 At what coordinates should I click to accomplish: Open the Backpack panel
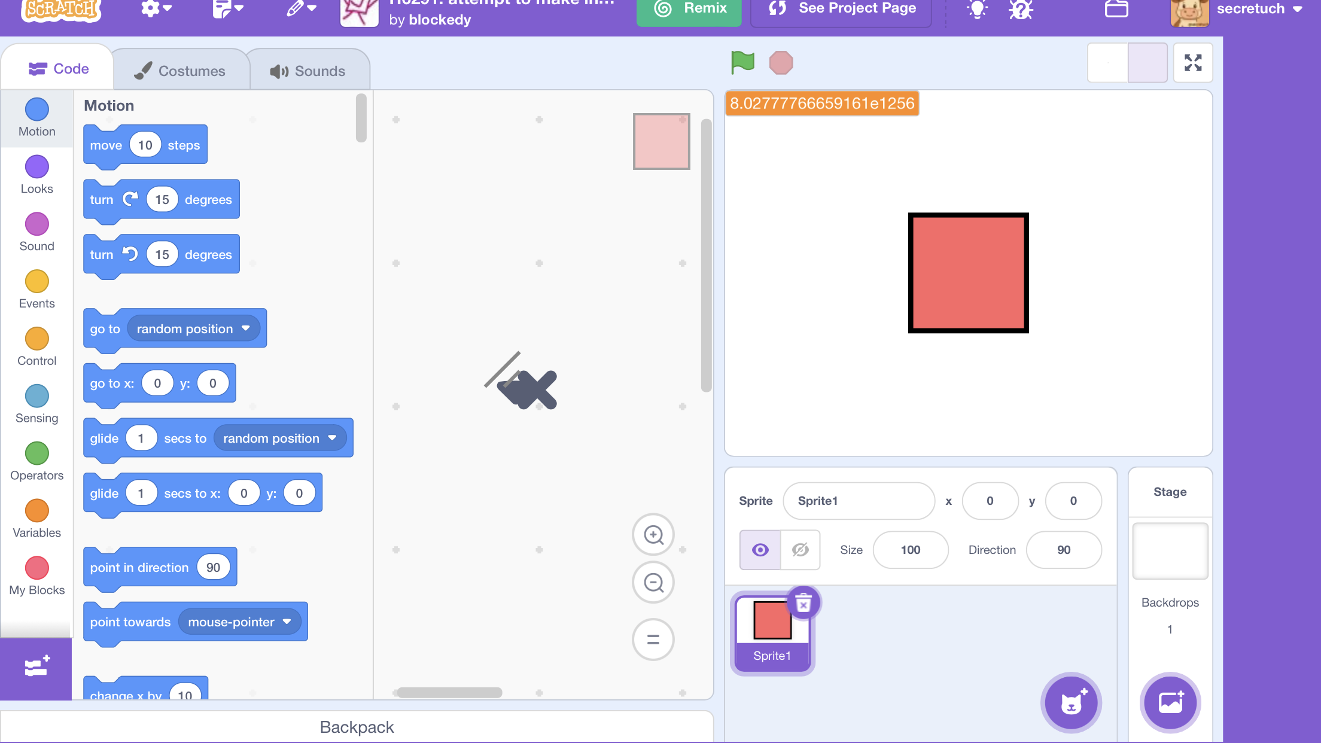(x=357, y=727)
